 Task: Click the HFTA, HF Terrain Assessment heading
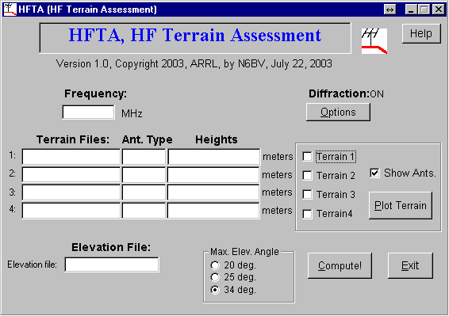(194, 36)
